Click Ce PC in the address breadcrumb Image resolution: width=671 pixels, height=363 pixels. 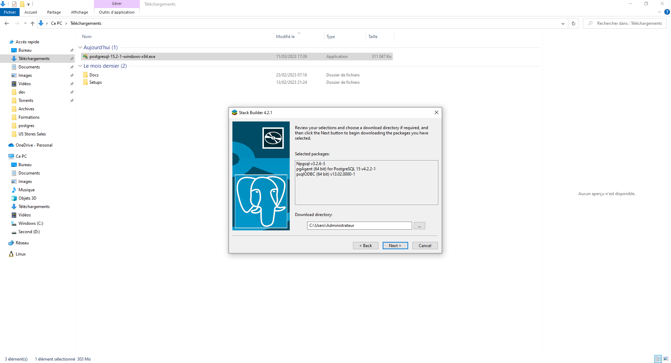click(x=56, y=23)
